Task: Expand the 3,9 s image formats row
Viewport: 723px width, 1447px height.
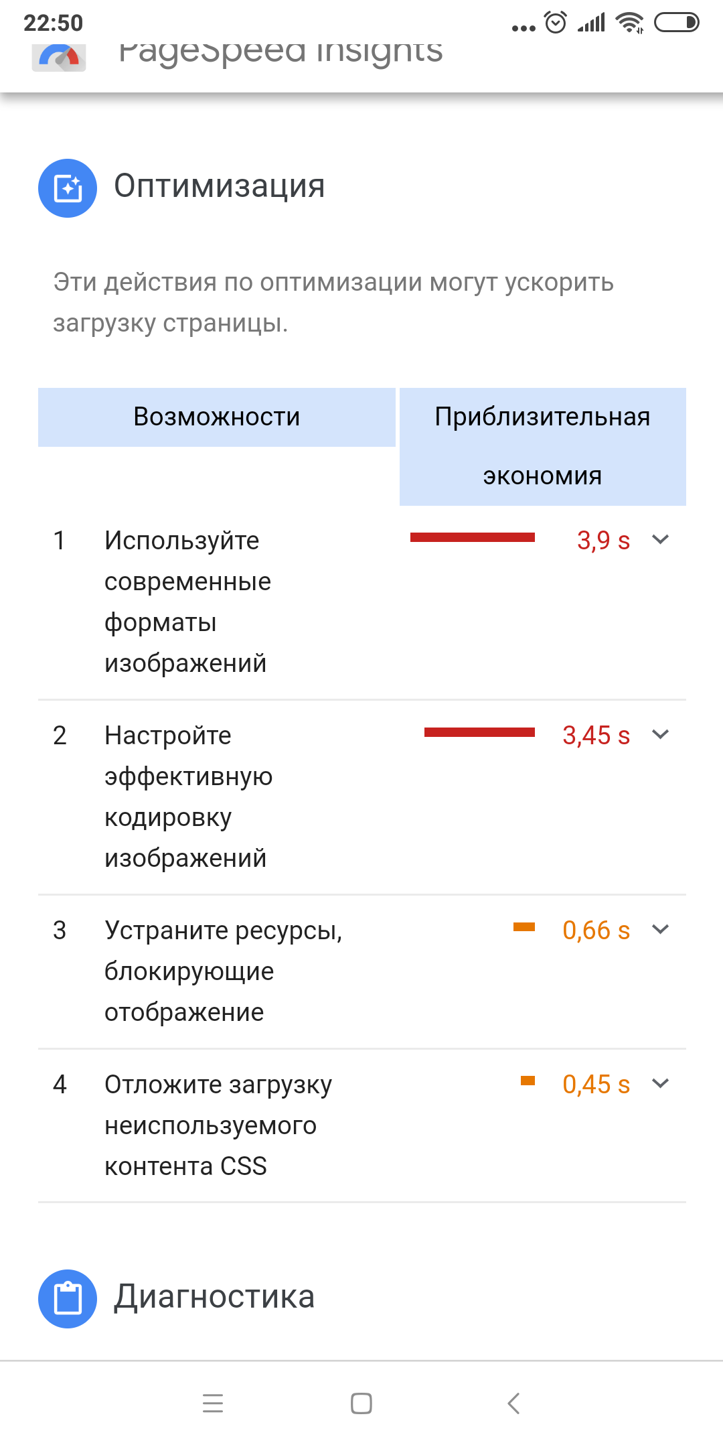Action: tap(660, 539)
